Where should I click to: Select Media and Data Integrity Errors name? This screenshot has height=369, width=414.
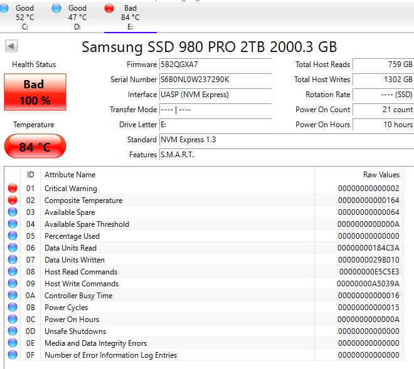[95, 343]
